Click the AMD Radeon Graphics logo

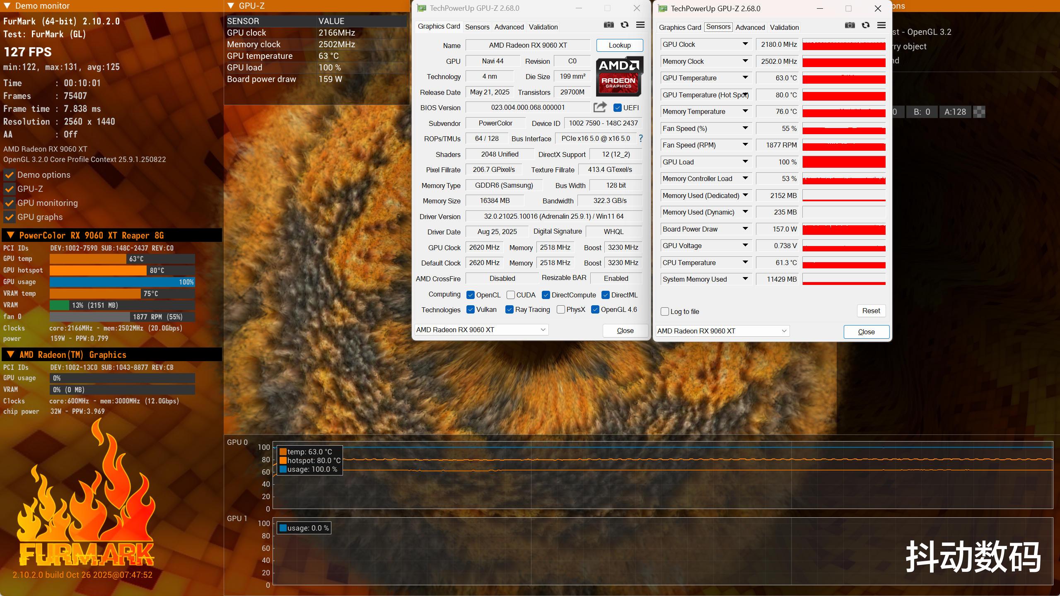(x=619, y=77)
